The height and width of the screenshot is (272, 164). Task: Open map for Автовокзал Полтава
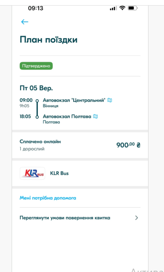pos(96,116)
